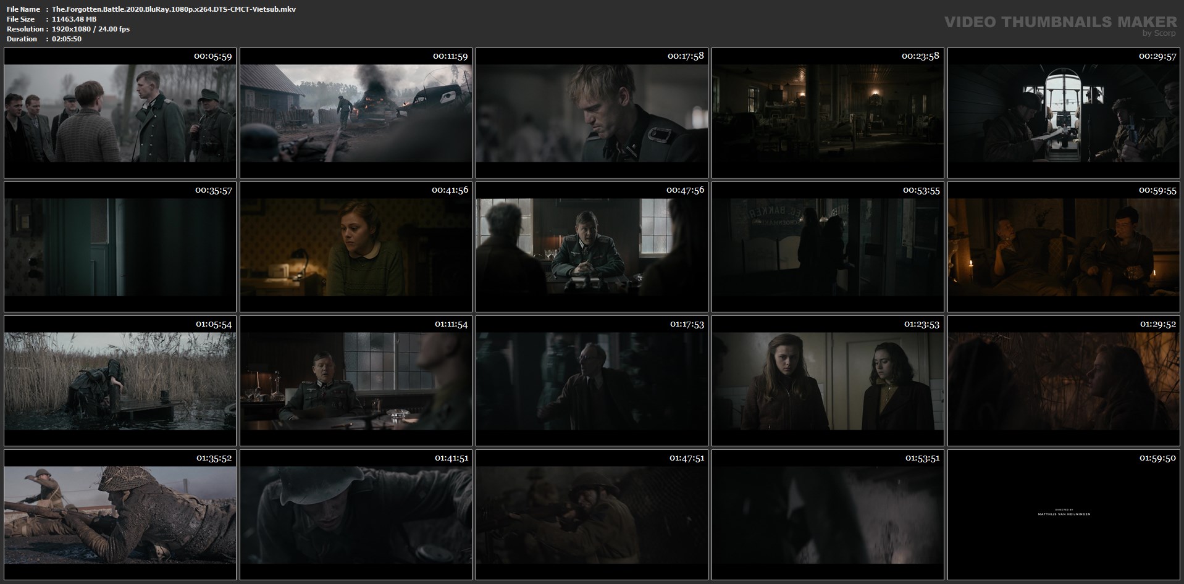Click the file name text ending Vietsub.mkv
Viewport: 1184px width, 584px height.
[x=174, y=9]
